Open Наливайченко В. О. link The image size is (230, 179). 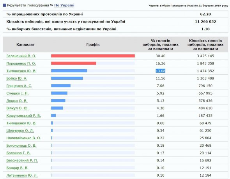pos(24,138)
